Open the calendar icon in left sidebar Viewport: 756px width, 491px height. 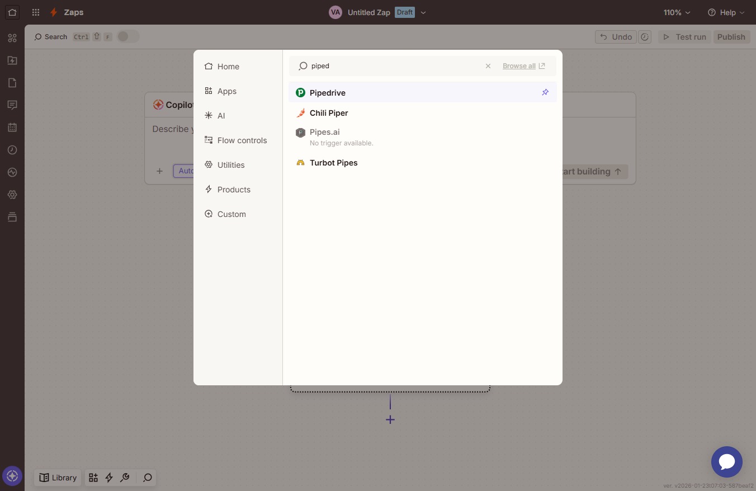click(x=12, y=128)
